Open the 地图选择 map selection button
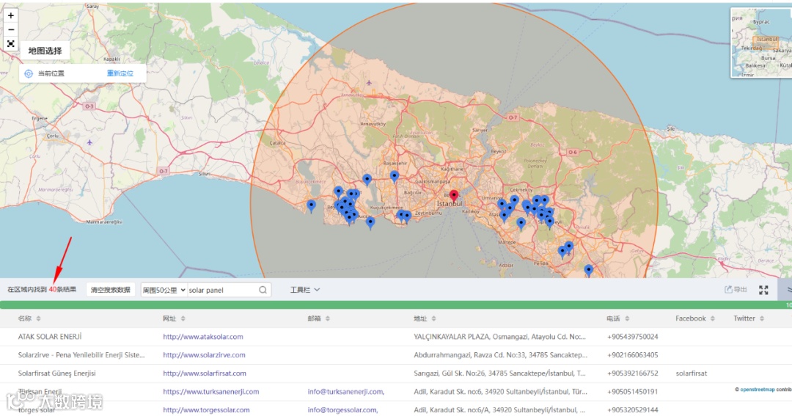Viewport: 792px width, 416px height. (x=45, y=51)
